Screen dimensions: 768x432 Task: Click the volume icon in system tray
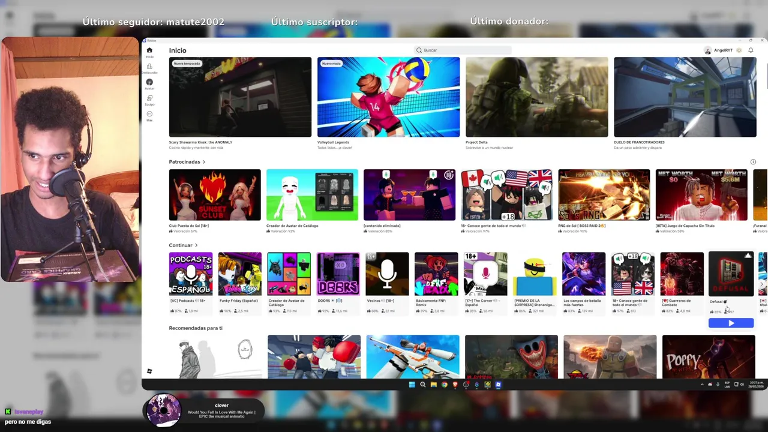click(742, 385)
